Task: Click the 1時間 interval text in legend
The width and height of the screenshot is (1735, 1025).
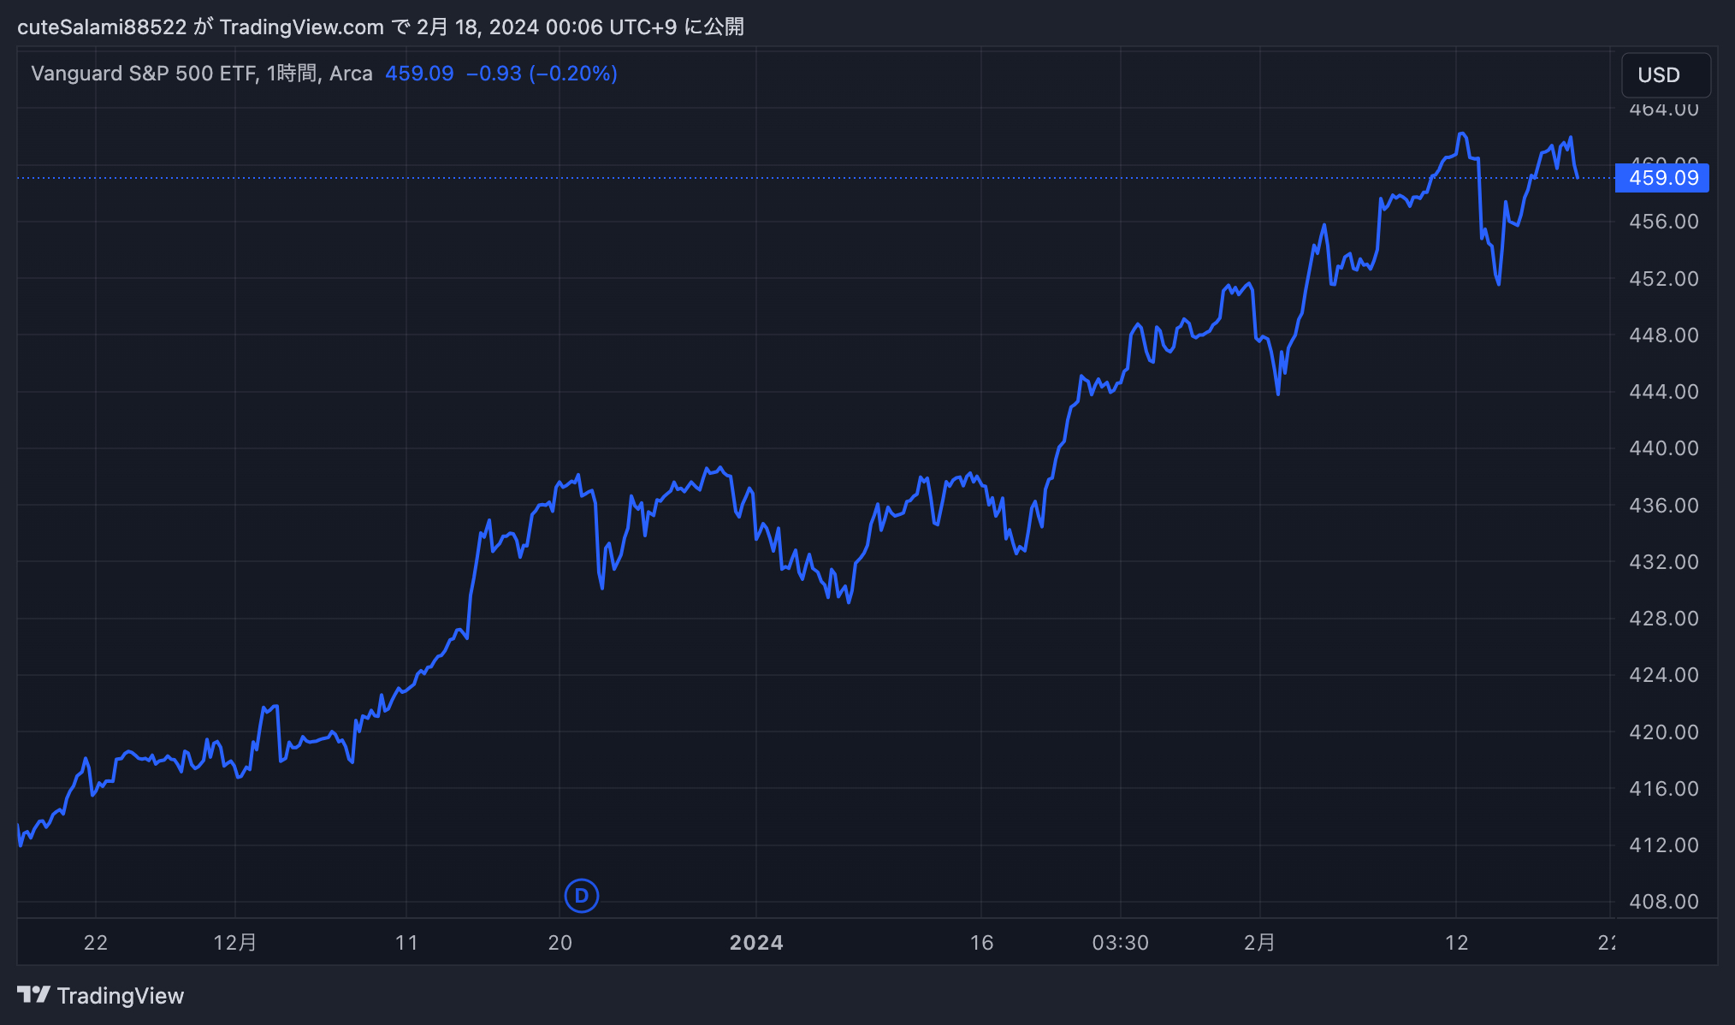Action: click(292, 74)
